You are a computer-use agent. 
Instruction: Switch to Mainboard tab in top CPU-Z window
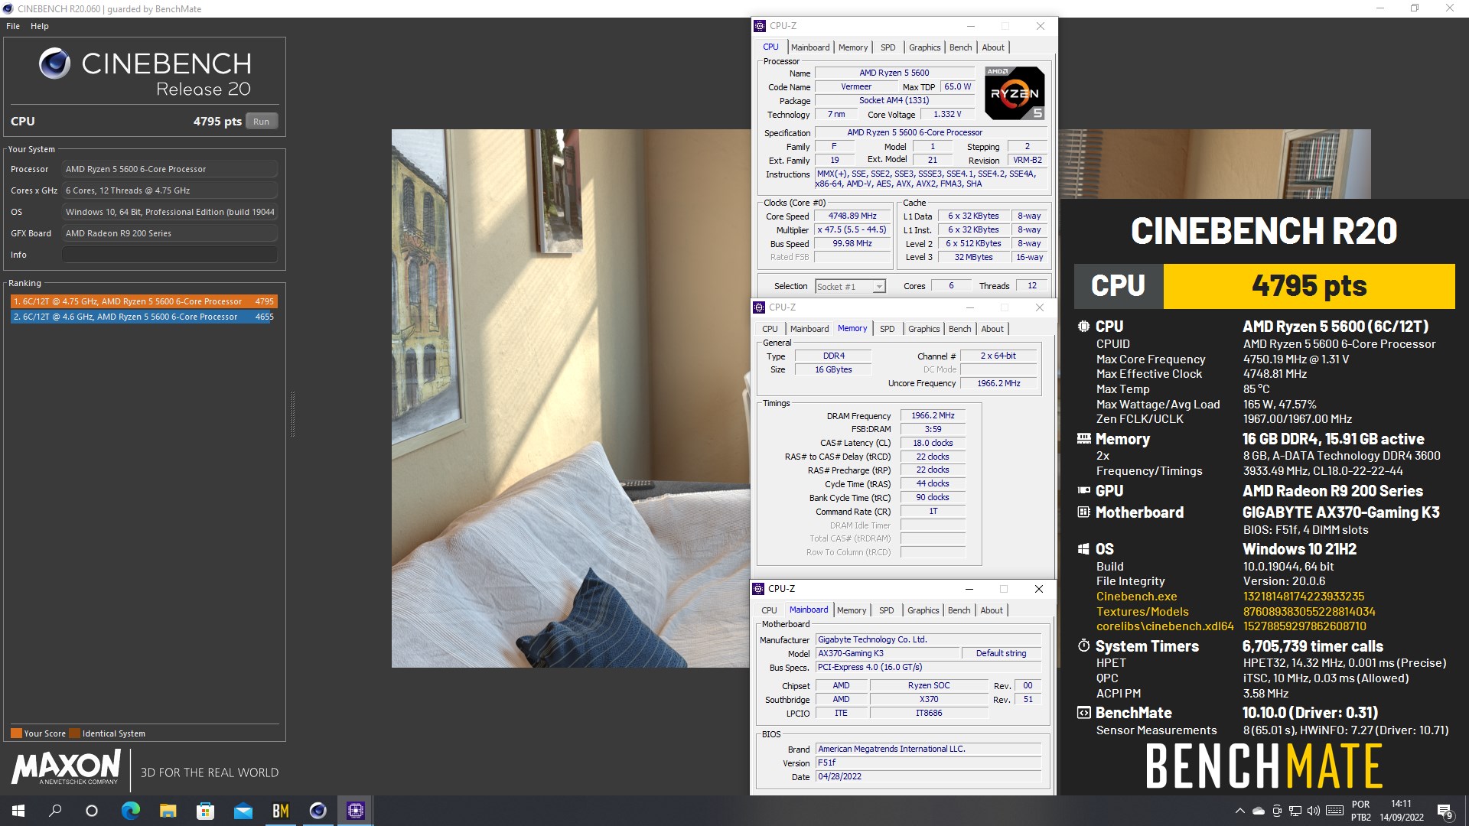810,47
